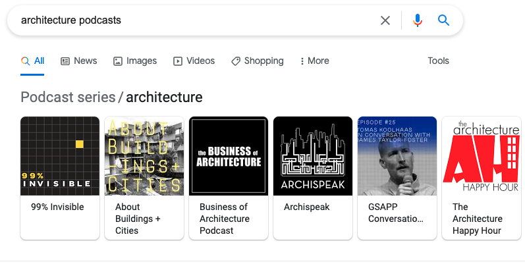Select the All results tab
The height and width of the screenshot is (266, 525).
[32, 61]
